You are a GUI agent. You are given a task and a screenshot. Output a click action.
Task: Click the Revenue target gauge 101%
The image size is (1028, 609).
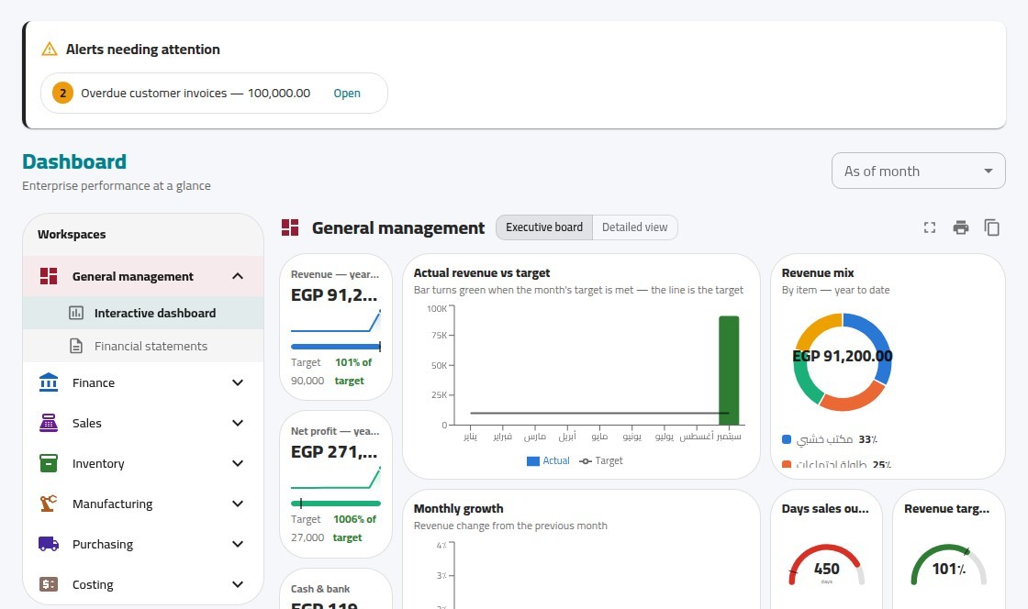pos(949,566)
